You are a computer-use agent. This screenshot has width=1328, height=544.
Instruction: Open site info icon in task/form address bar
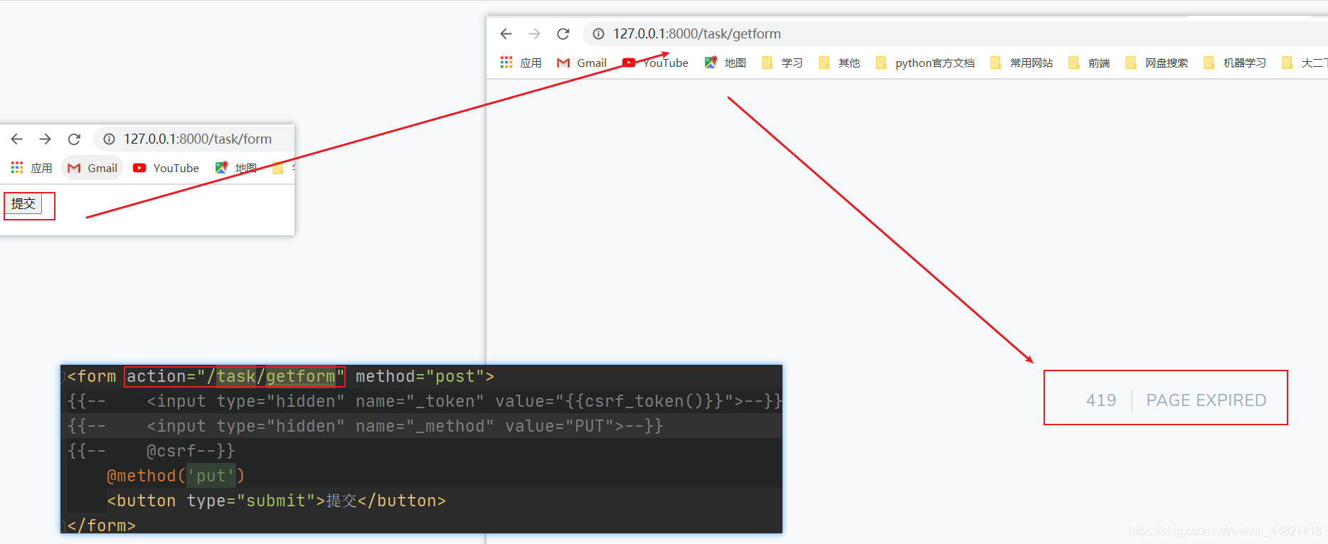(x=109, y=139)
